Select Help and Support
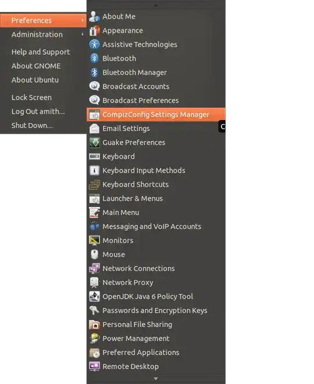314x384 pixels. (41, 52)
